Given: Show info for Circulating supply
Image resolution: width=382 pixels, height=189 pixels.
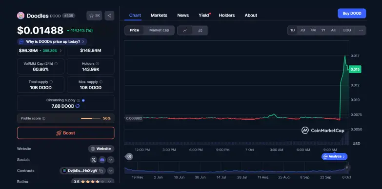Looking at the screenshot, I should tap(79, 100).
